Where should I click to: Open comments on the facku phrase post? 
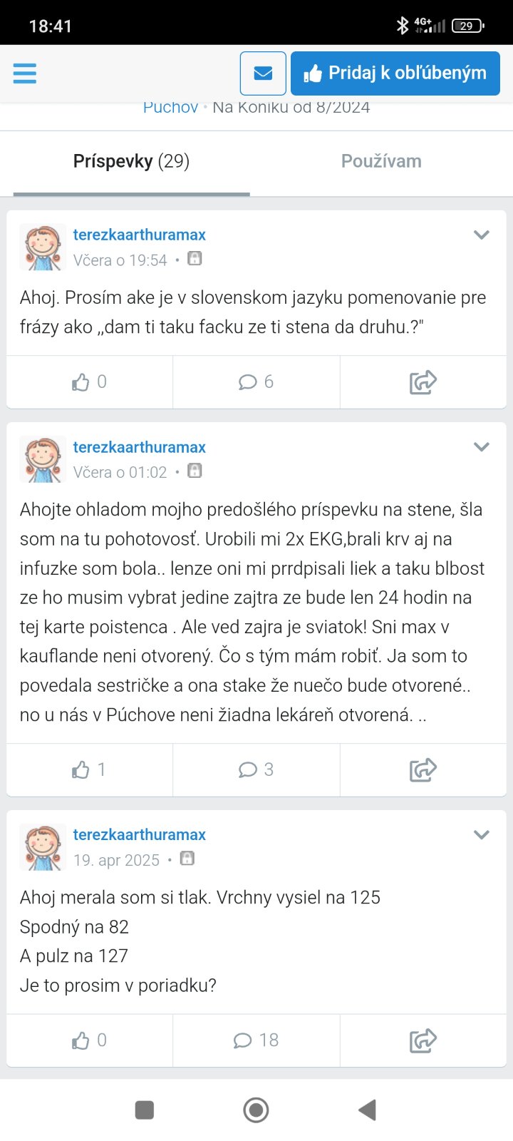click(x=256, y=382)
